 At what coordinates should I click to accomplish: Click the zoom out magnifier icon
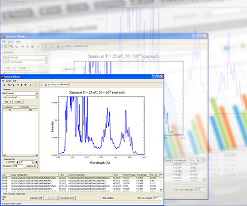(13, 85)
